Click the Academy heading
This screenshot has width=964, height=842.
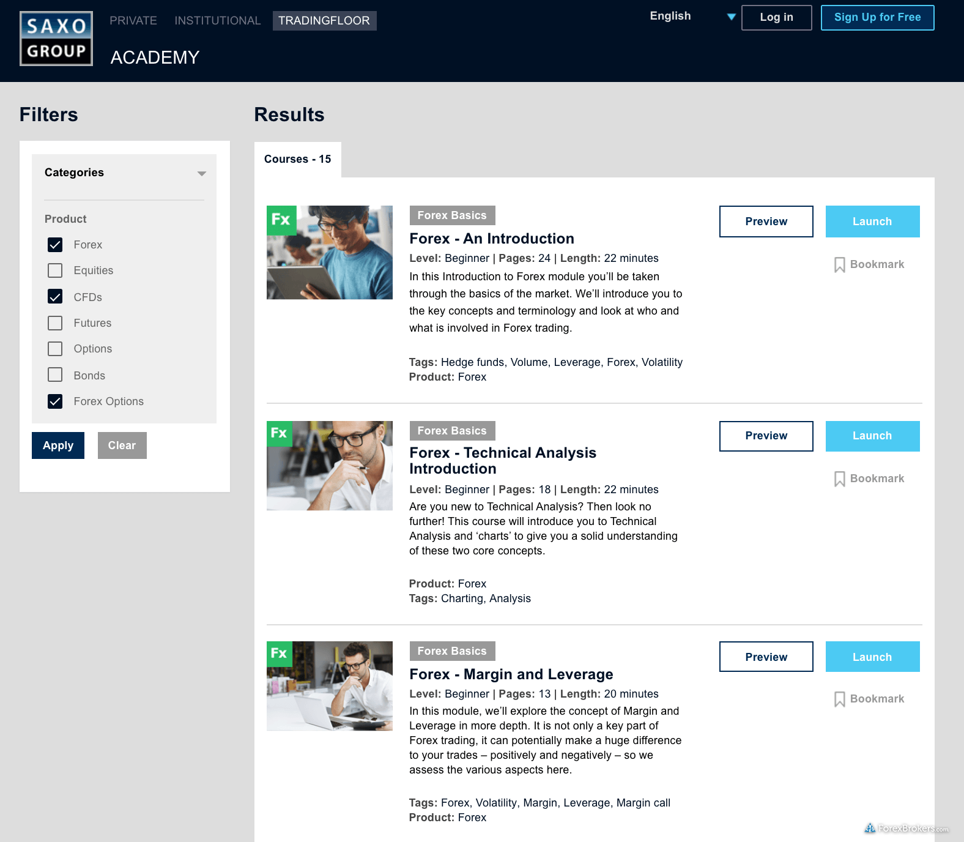tap(155, 58)
